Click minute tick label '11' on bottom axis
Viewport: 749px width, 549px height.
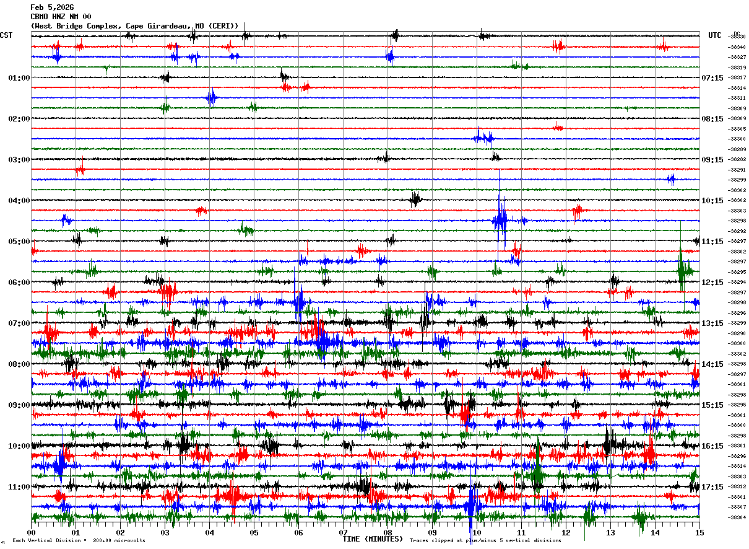(521, 532)
